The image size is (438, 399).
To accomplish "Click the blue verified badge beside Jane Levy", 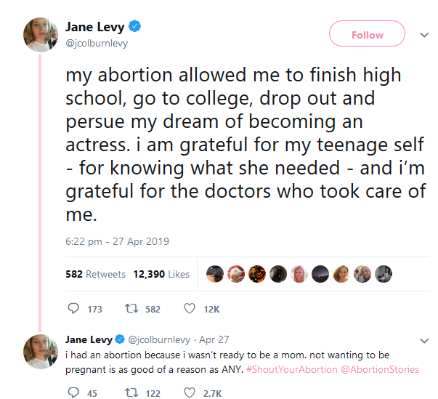I will coord(134,27).
